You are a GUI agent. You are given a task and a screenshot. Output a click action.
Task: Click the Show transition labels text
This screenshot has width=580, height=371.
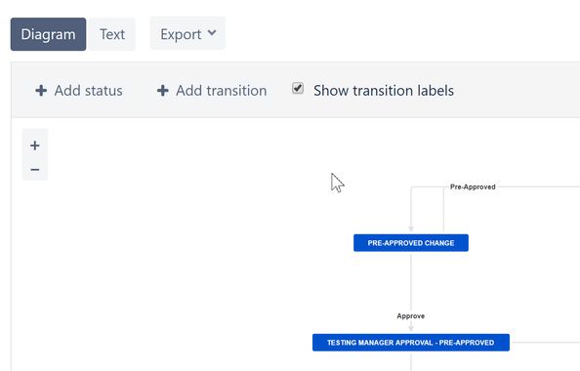[384, 91]
